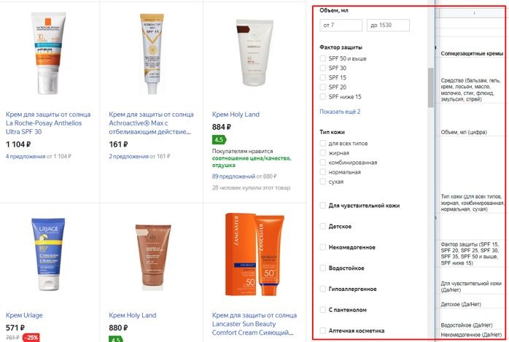Viewport: 509px width, 342px height.
Task: Enable the Для чувствительной кожи filter
Action: [x=322, y=206]
